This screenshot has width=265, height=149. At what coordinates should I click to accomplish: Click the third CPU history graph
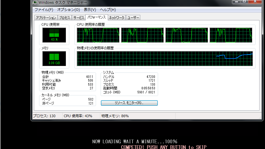(187, 35)
